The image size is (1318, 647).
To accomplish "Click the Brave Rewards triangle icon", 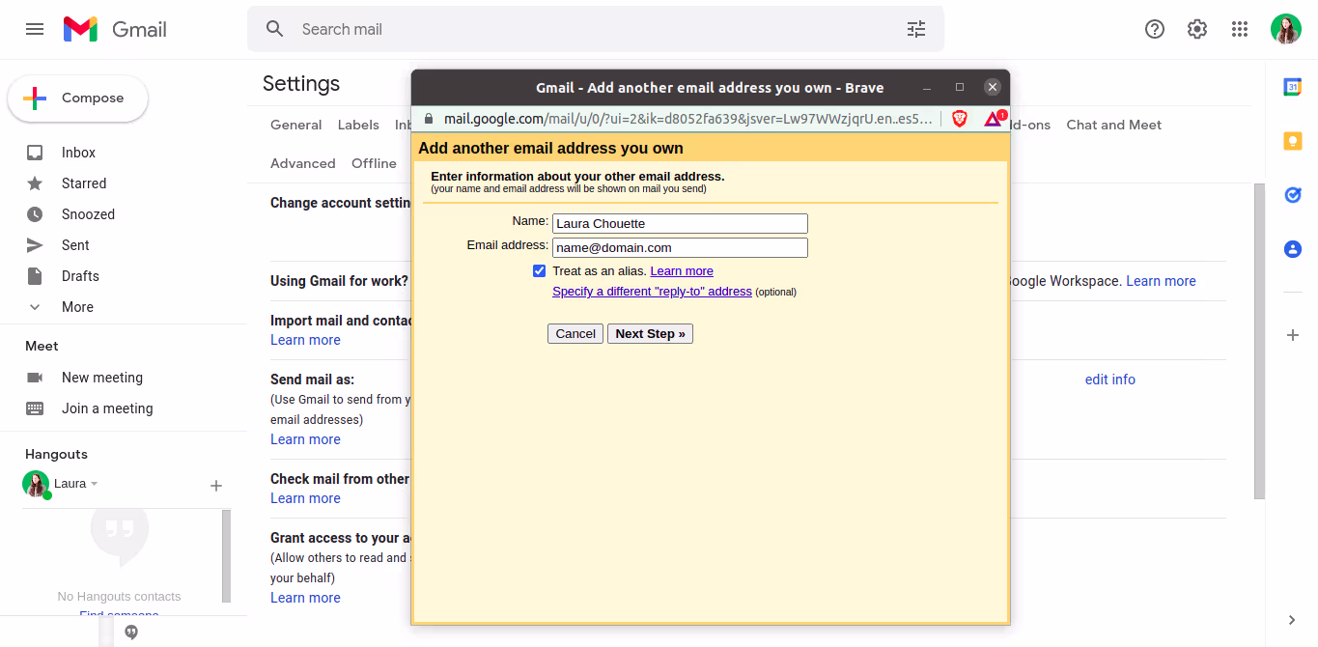I will 993,119.
